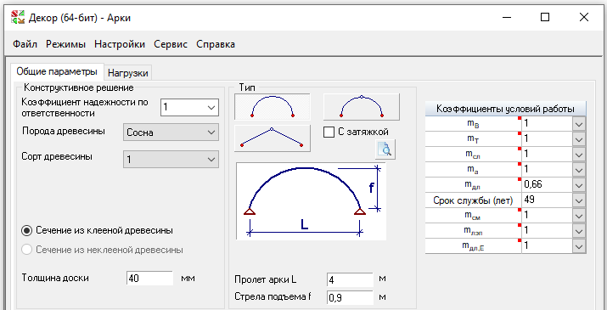Image resolution: width=607 pixels, height=310 pixels.
Task: Expand the mа coefficient dropdown arrow
Action: click(579, 170)
